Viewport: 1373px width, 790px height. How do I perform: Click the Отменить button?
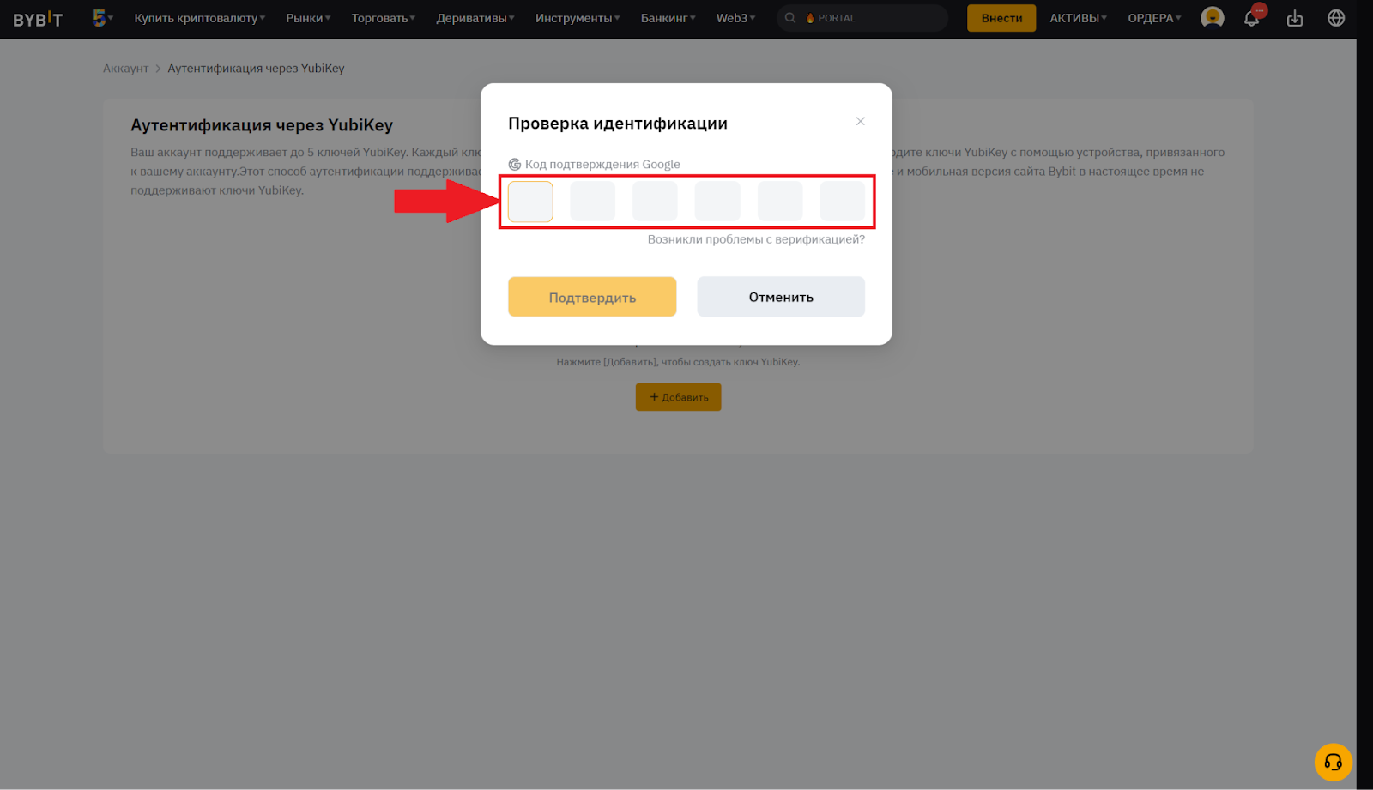pyautogui.click(x=781, y=297)
